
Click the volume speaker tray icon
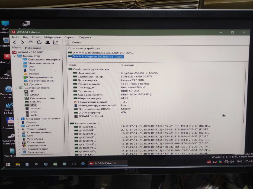232,161
